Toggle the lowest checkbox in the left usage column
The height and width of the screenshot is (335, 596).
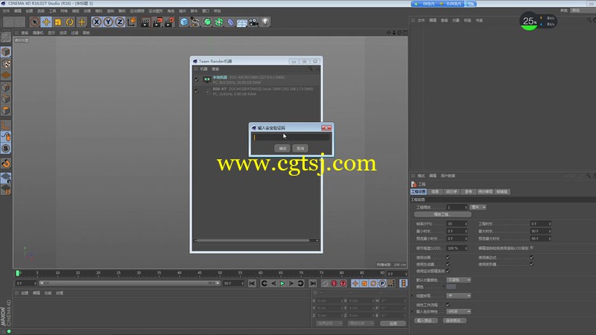click(448, 271)
